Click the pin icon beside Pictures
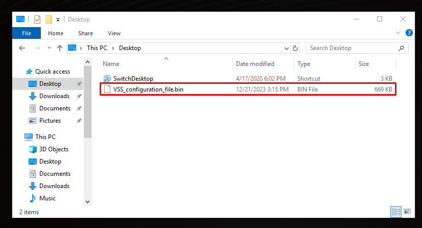The width and height of the screenshot is (422, 228). point(79,121)
